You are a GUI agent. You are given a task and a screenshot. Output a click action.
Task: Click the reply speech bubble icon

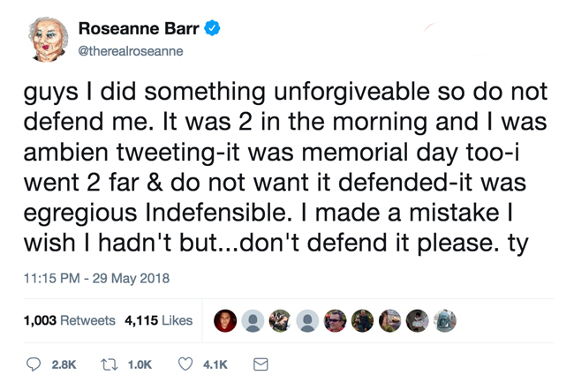coord(34,364)
